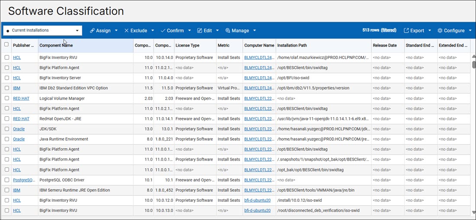
Task: Select /opt_bak/opt/BESClient/bin/swidtag path cell
Action: [x=324, y=170]
